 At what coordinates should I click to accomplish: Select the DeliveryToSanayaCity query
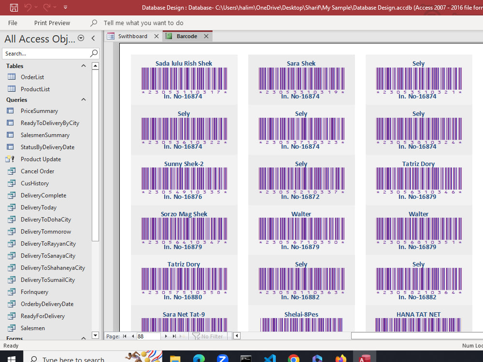coord(48,255)
